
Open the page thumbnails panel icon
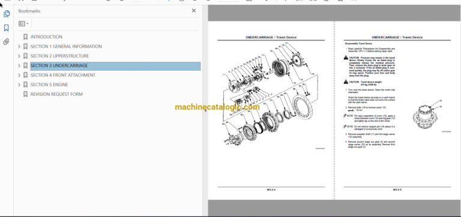7,14
